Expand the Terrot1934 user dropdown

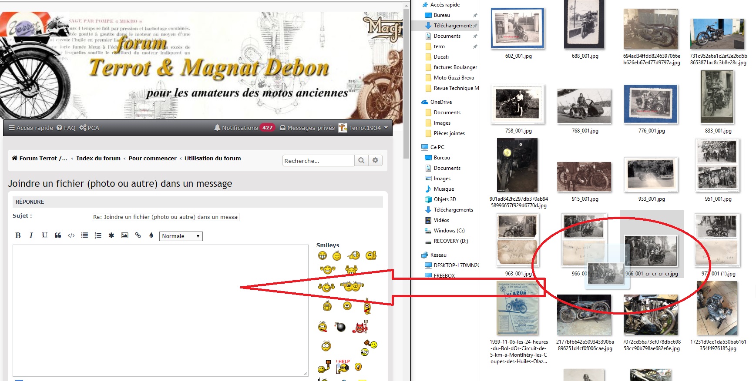click(x=363, y=128)
